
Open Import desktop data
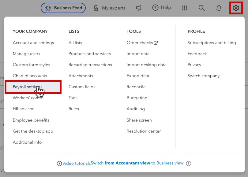tap(146, 65)
